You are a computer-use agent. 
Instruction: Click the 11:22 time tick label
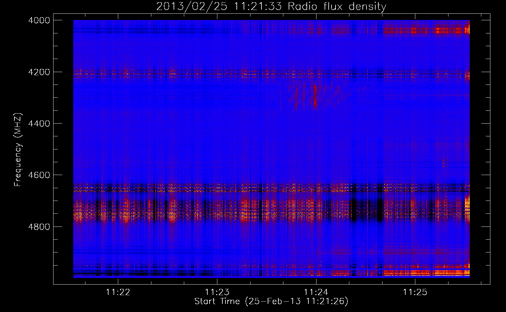(118, 292)
